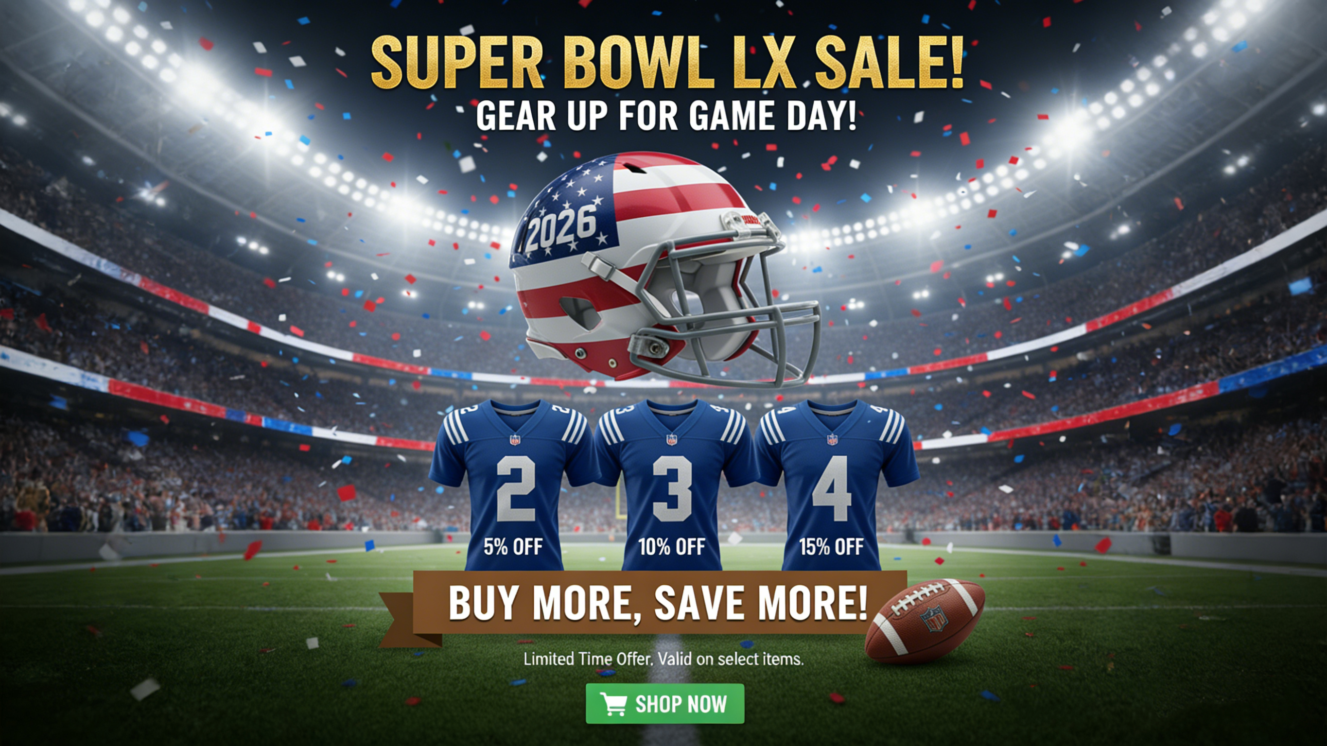Click the NFL shield on jersey number 3

point(672,439)
